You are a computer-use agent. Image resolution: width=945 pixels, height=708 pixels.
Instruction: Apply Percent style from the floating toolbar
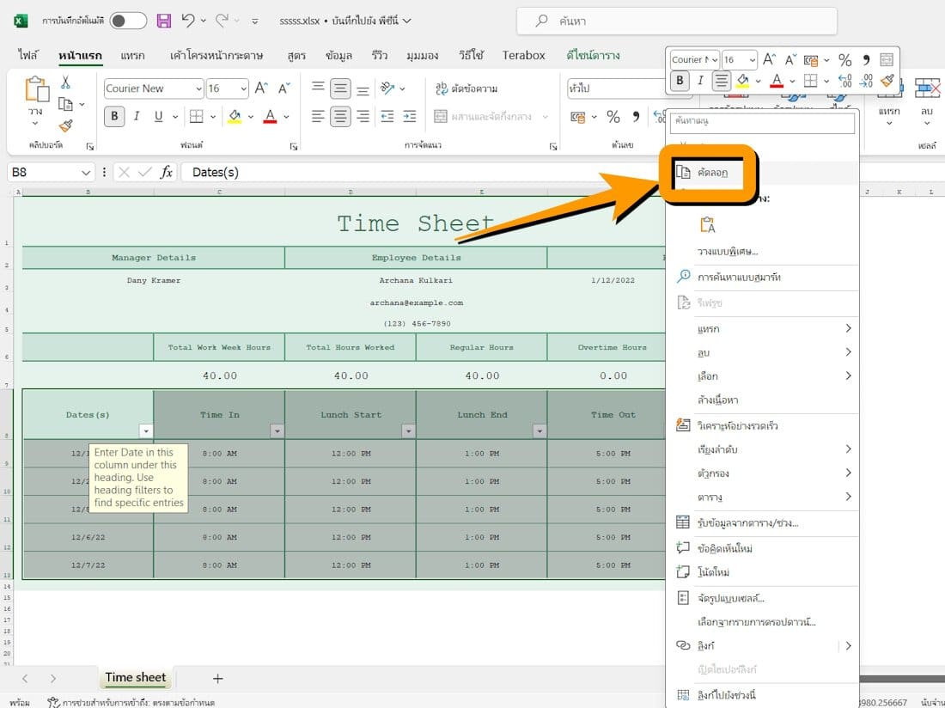point(844,59)
